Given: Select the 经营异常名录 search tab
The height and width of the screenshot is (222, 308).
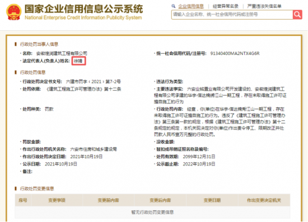Looking at the screenshot, I should tap(226, 6).
